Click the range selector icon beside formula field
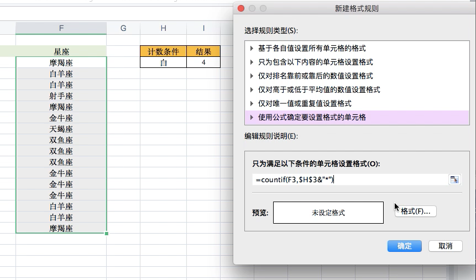The width and height of the screenshot is (476, 280). tap(454, 179)
